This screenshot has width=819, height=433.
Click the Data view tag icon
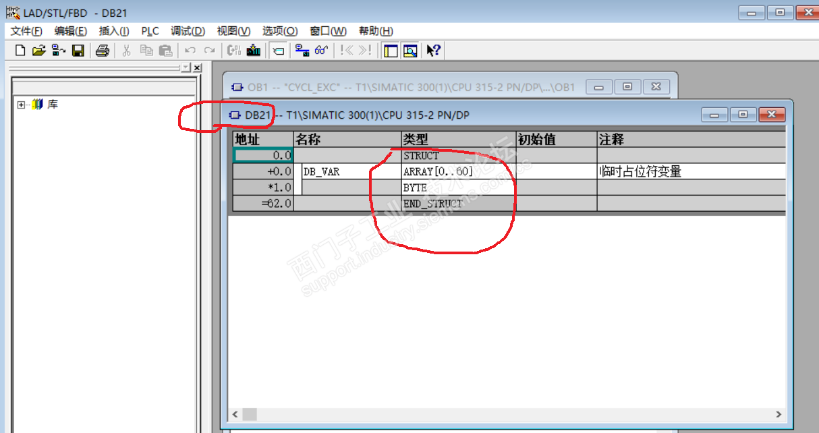point(278,51)
